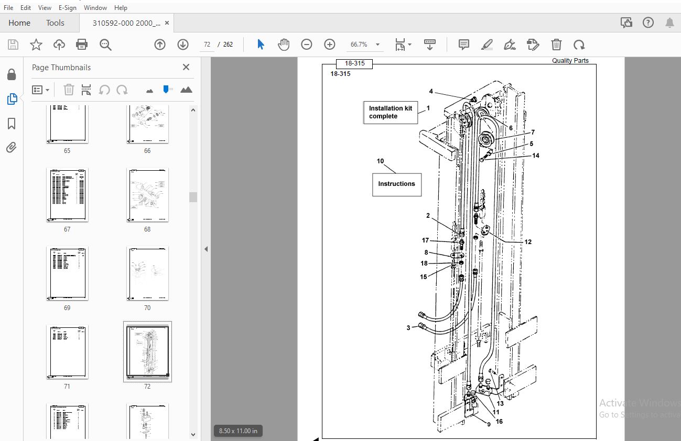
Task: Open the E-Sign menu
Action: 68,7
